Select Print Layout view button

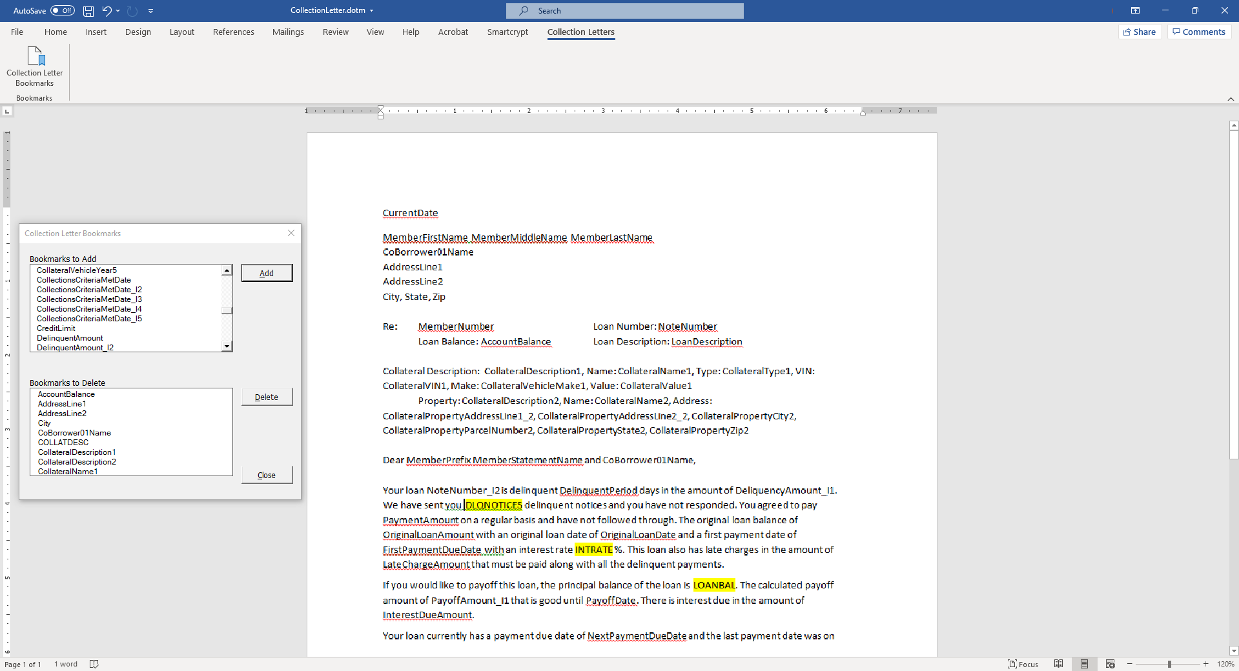pos(1084,664)
